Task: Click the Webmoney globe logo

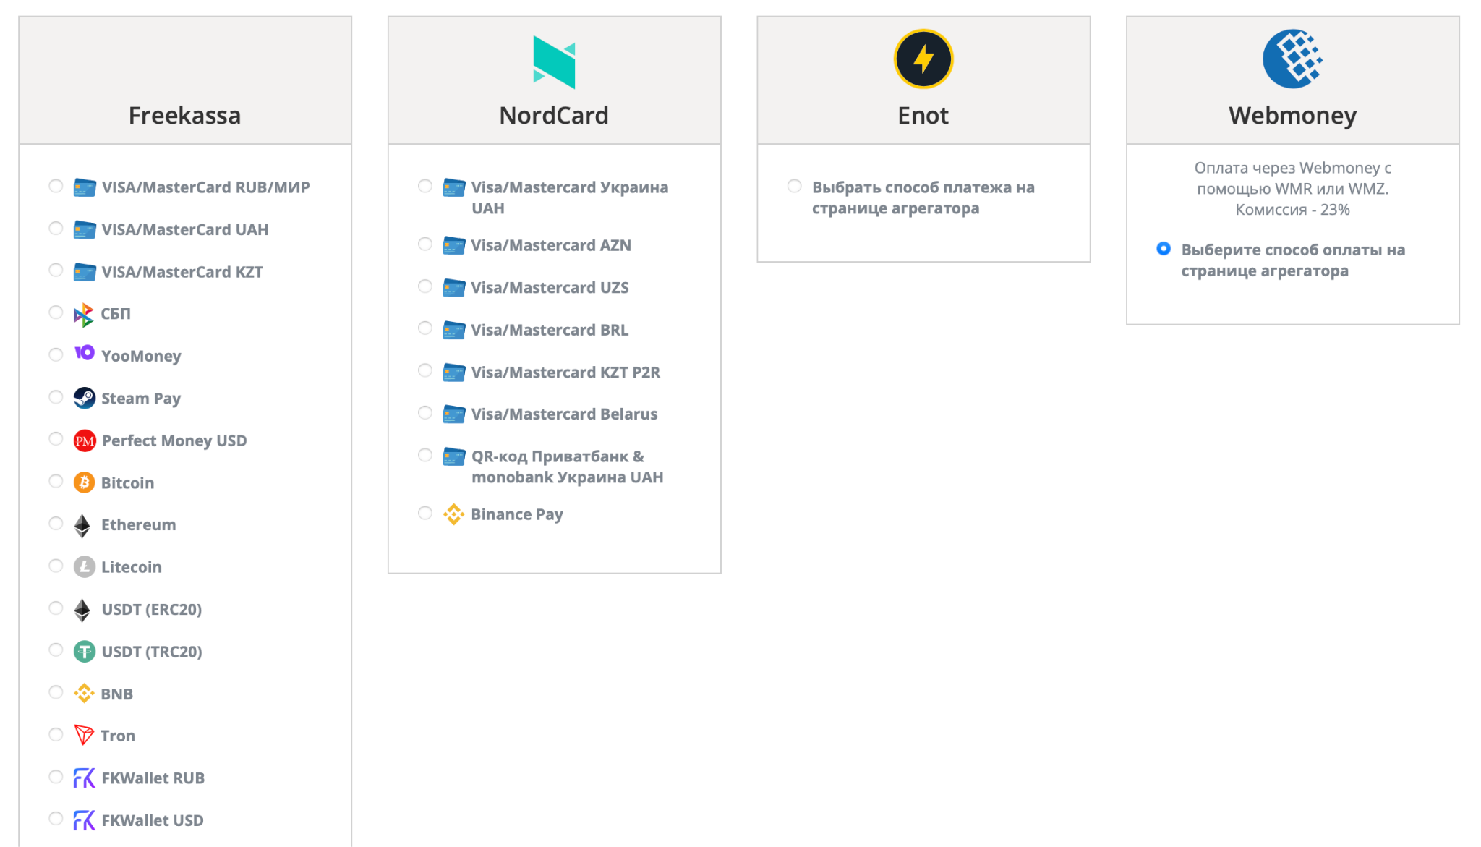Action: [1292, 59]
